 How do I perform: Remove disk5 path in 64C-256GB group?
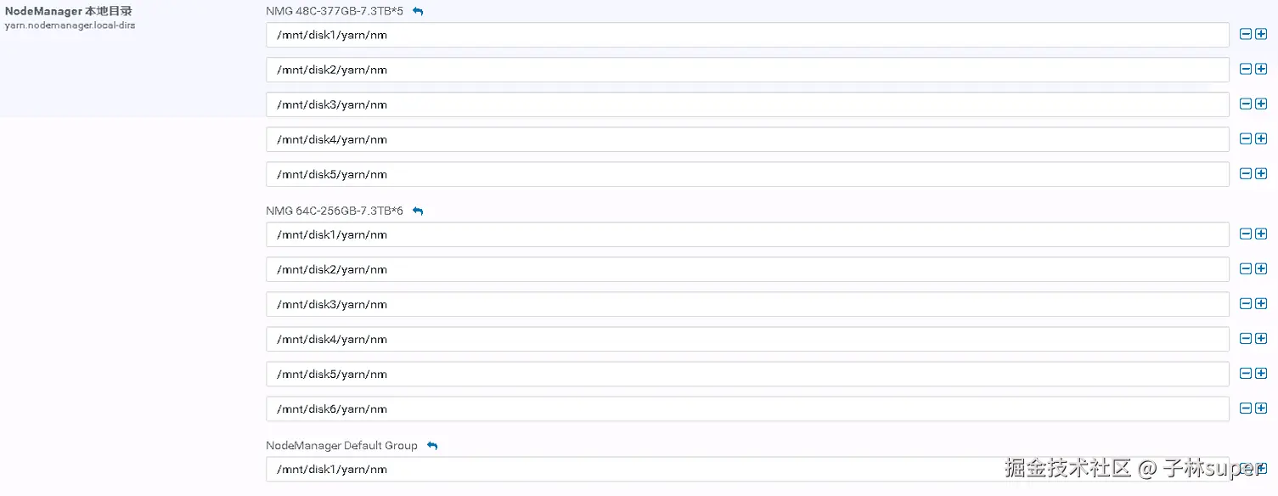pyautogui.click(x=1246, y=374)
